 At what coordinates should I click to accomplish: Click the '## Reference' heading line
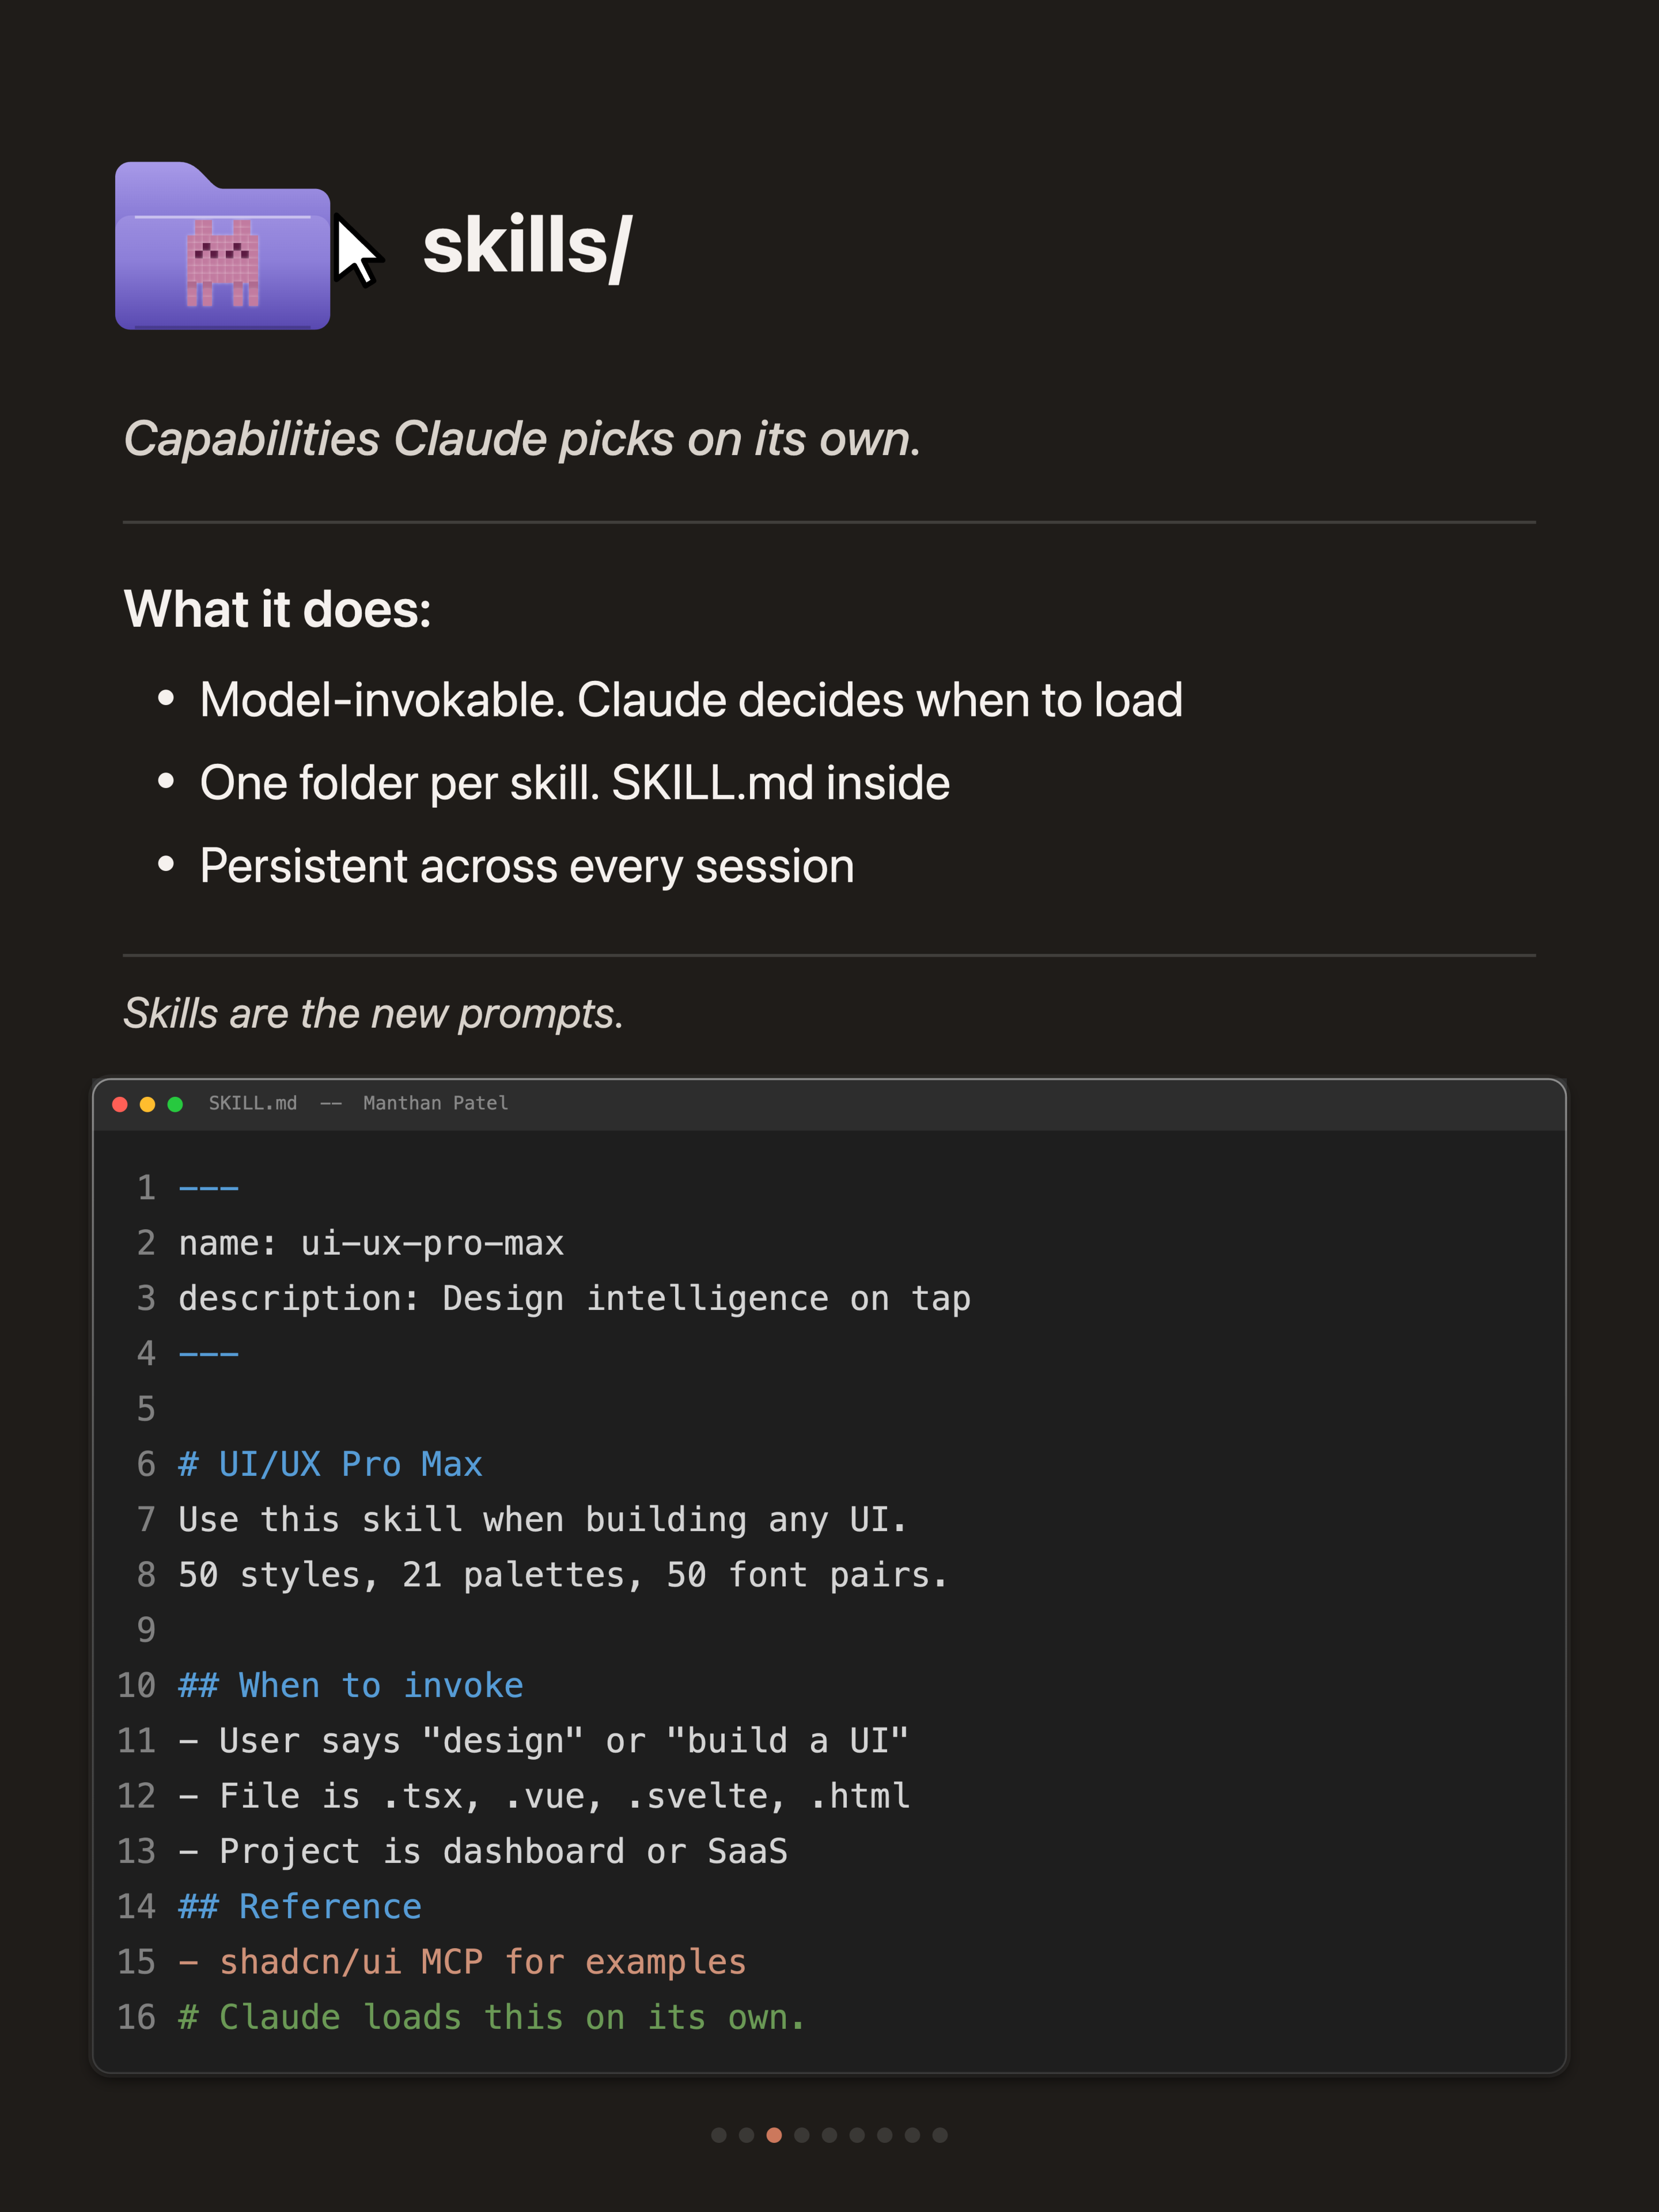coord(300,1906)
